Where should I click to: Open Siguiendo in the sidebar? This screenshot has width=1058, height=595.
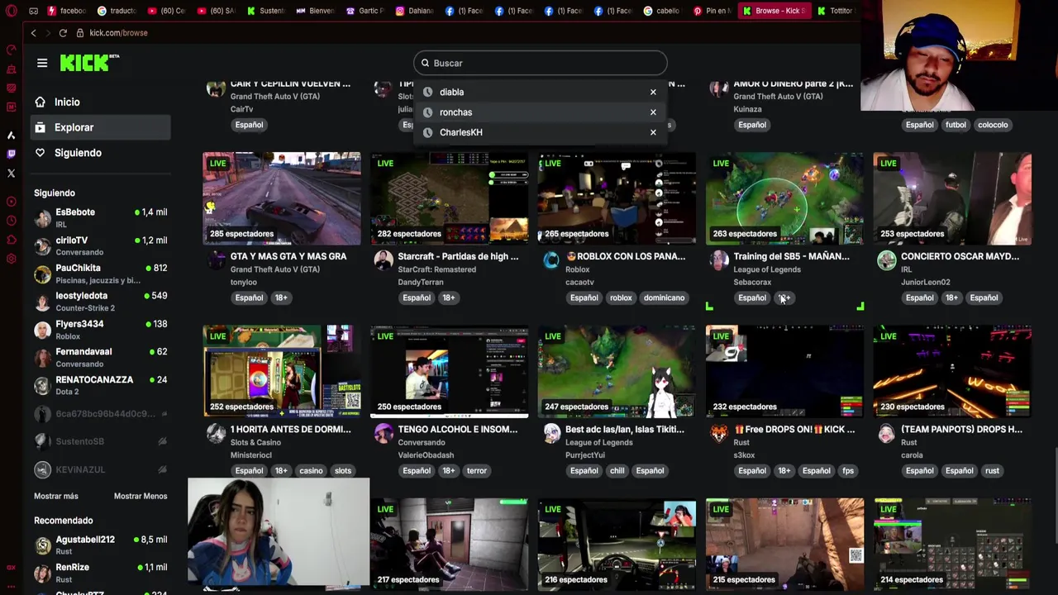pyautogui.click(x=99, y=153)
